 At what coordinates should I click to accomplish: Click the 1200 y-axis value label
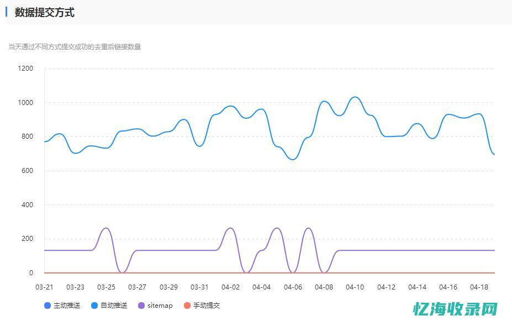coord(25,69)
